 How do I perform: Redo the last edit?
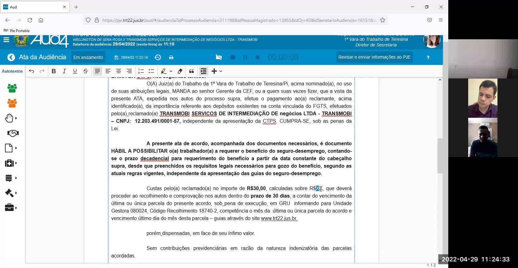point(42,71)
